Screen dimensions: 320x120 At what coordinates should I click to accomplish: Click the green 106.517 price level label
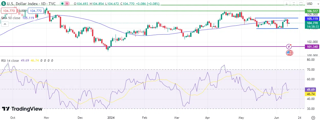tap(312, 11)
